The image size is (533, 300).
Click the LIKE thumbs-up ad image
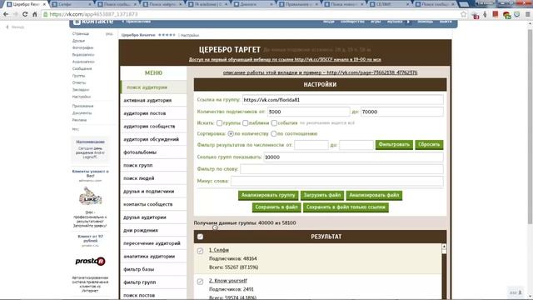[x=90, y=196]
